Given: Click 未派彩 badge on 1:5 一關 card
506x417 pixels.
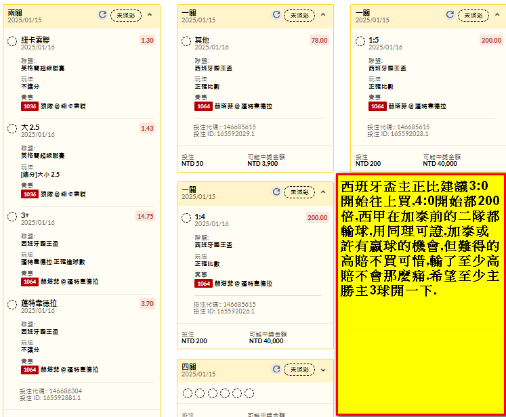Looking at the screenshot, I should point(473,15).
